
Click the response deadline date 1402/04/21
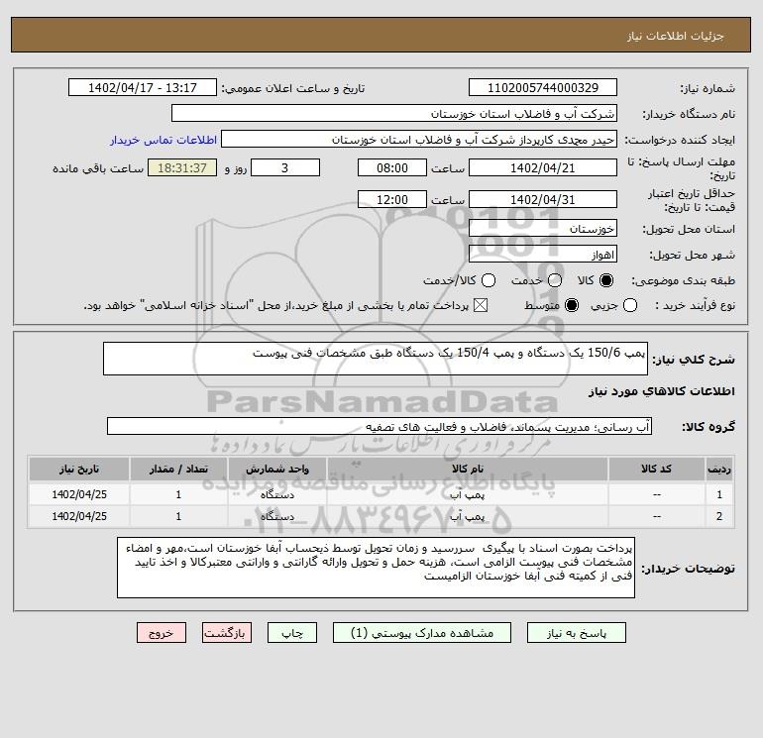click(543, 167)
